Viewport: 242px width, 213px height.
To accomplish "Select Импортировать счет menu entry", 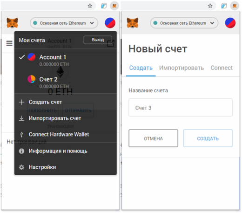I will point(66,118).
